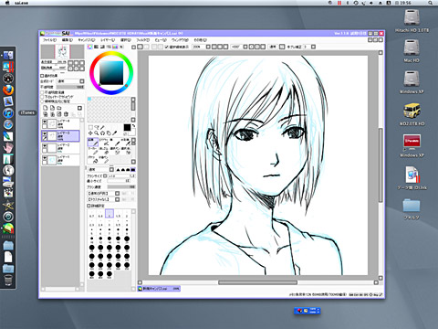Show the HSV slider panel icon
438x329 pixels.
point(102,47)
